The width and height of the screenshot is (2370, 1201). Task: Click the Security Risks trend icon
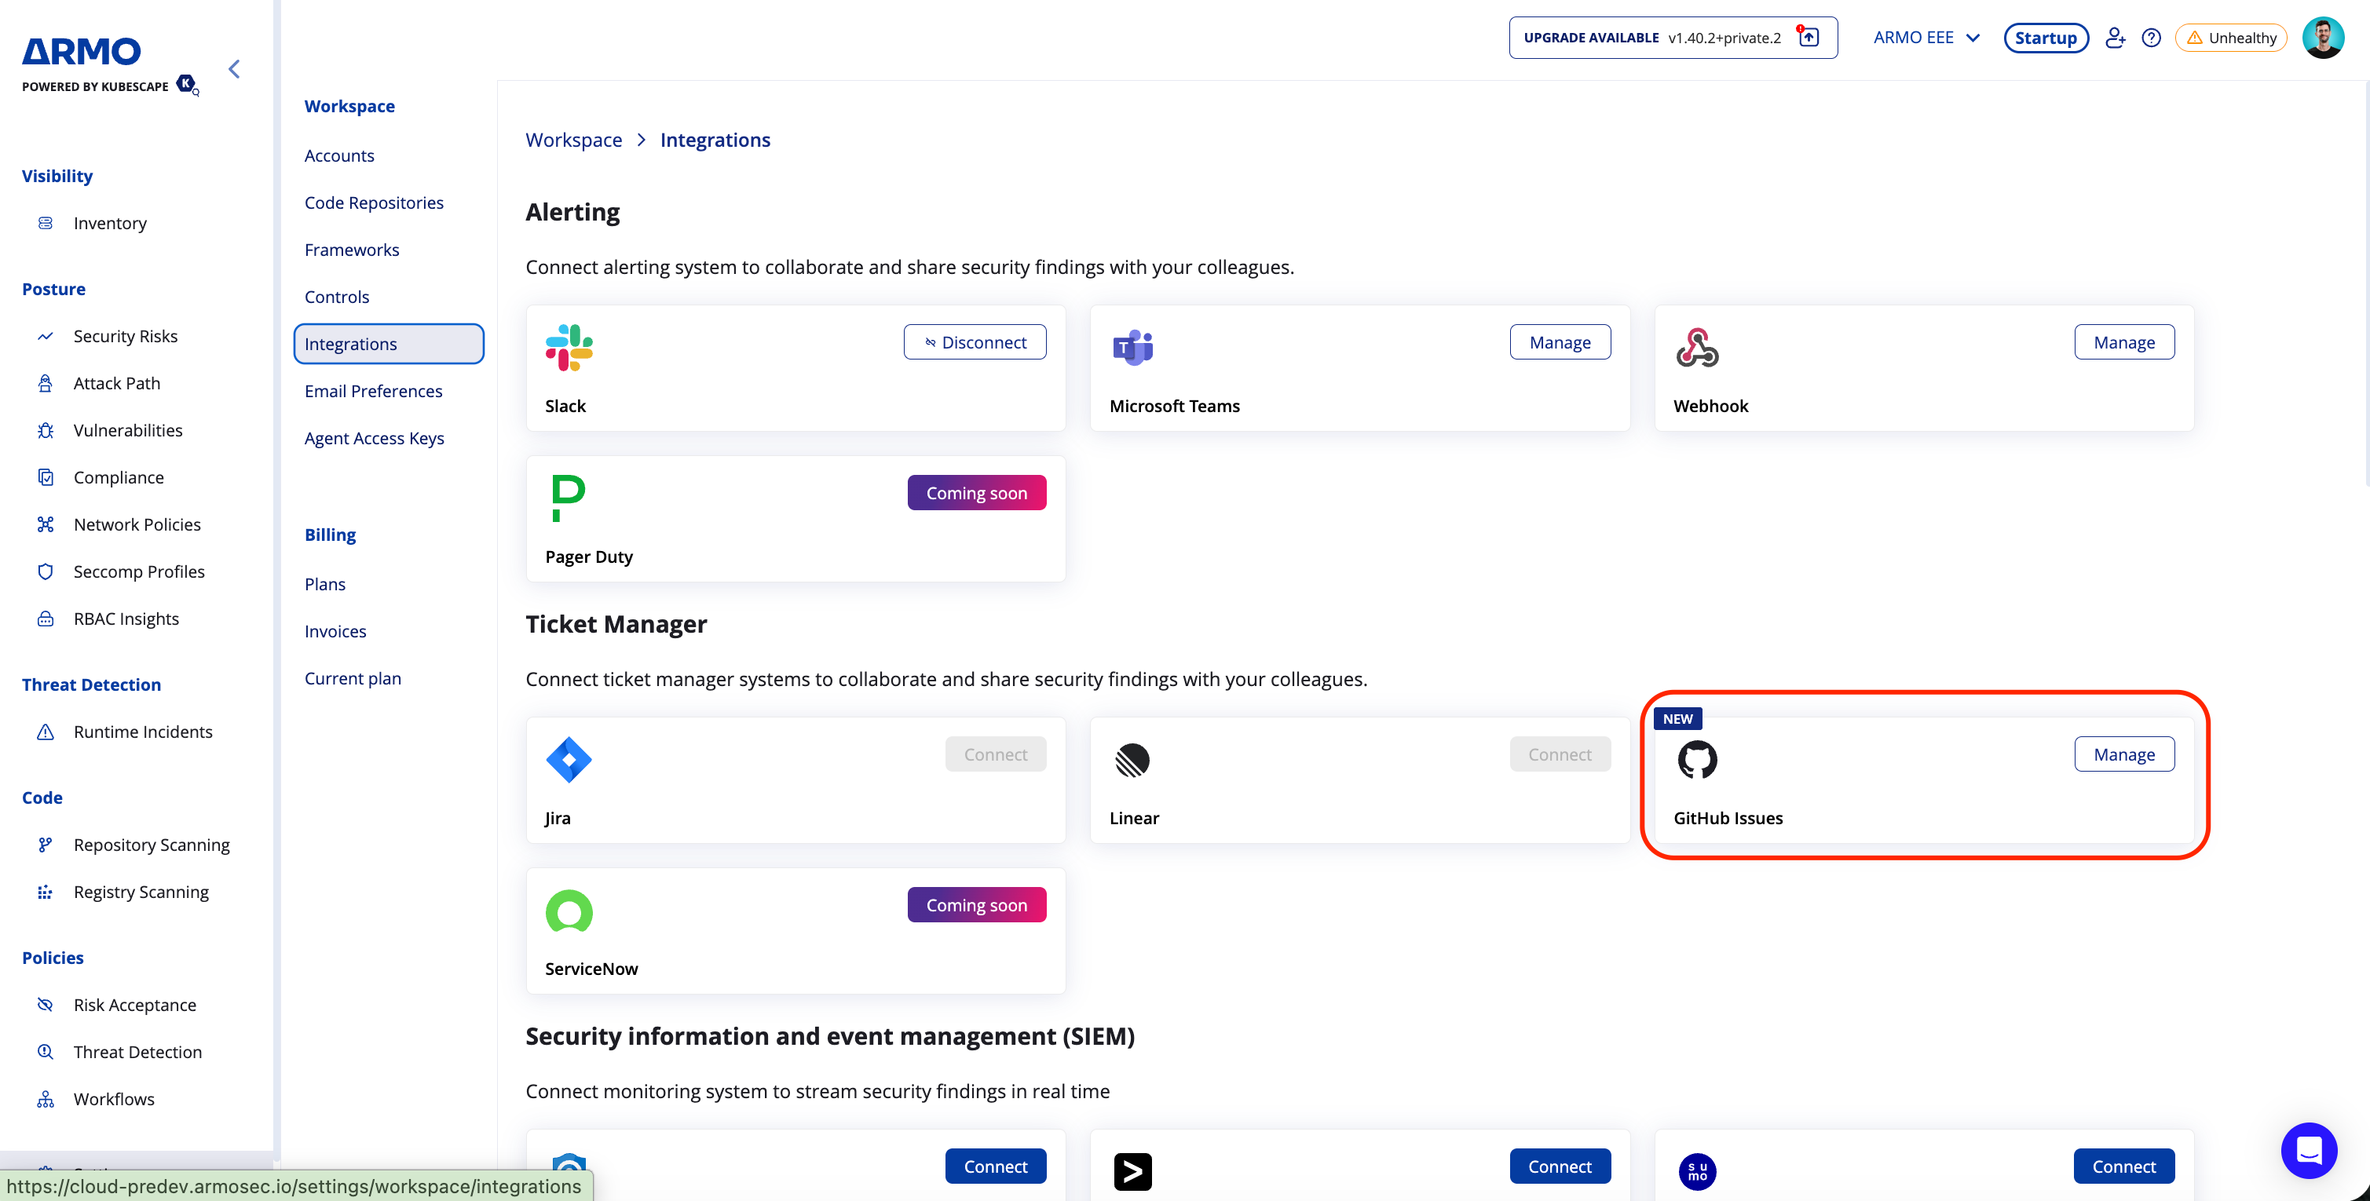[45, 337]
